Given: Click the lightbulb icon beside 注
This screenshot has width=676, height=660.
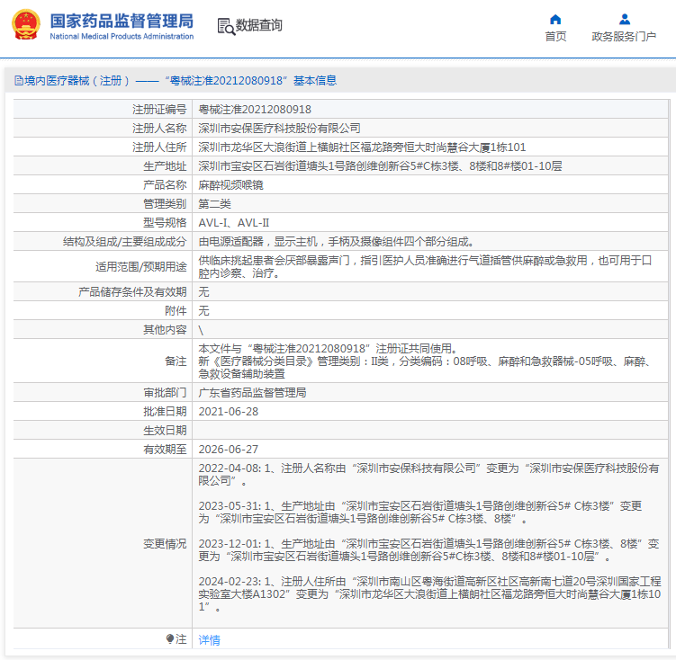Looking at the screenshot, I should tap(169, 639).
